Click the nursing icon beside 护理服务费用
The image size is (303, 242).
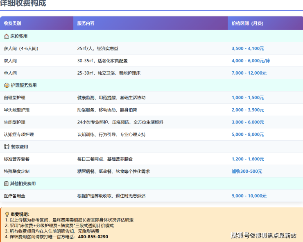6,85
